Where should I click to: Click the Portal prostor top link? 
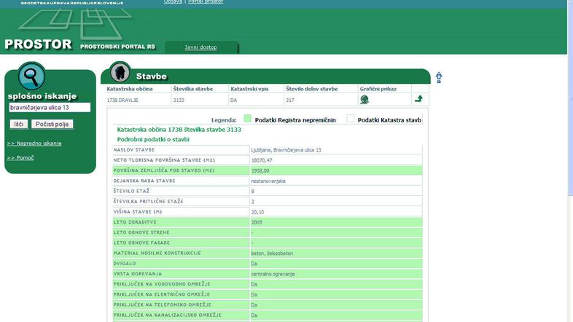206,2
